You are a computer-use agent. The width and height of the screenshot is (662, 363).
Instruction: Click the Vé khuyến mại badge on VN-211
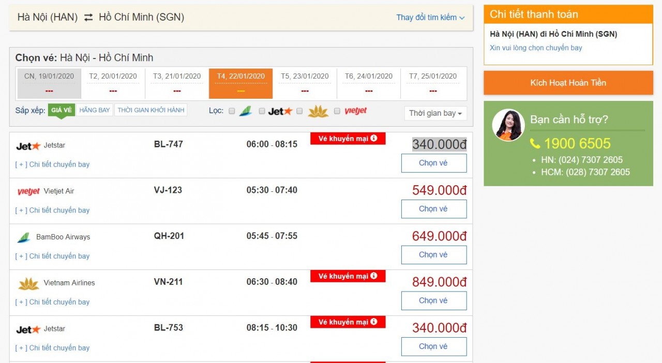coord(348,276)
